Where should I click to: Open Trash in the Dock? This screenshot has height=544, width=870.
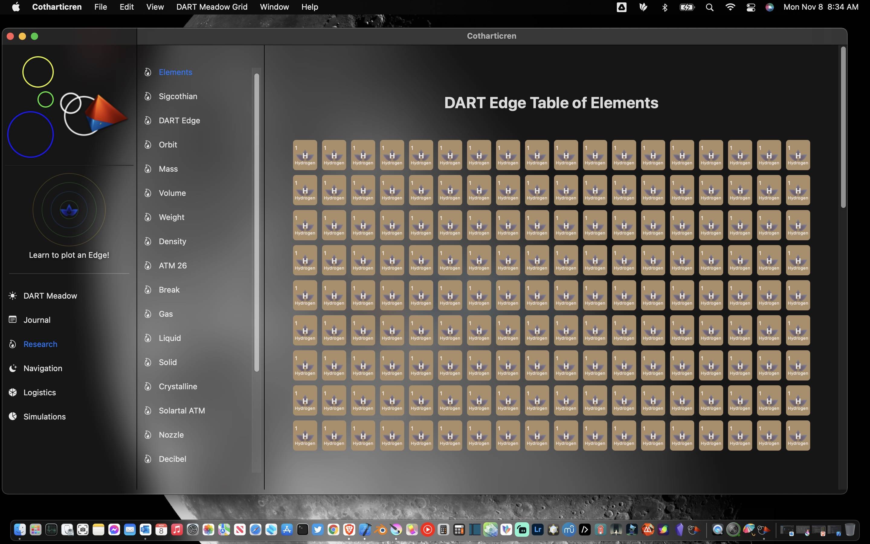coord(850,529)
